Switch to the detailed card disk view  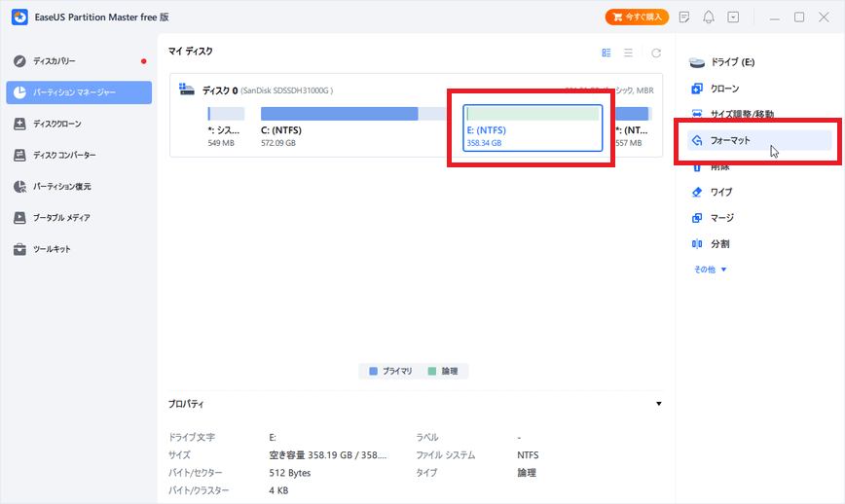point(606,53)
